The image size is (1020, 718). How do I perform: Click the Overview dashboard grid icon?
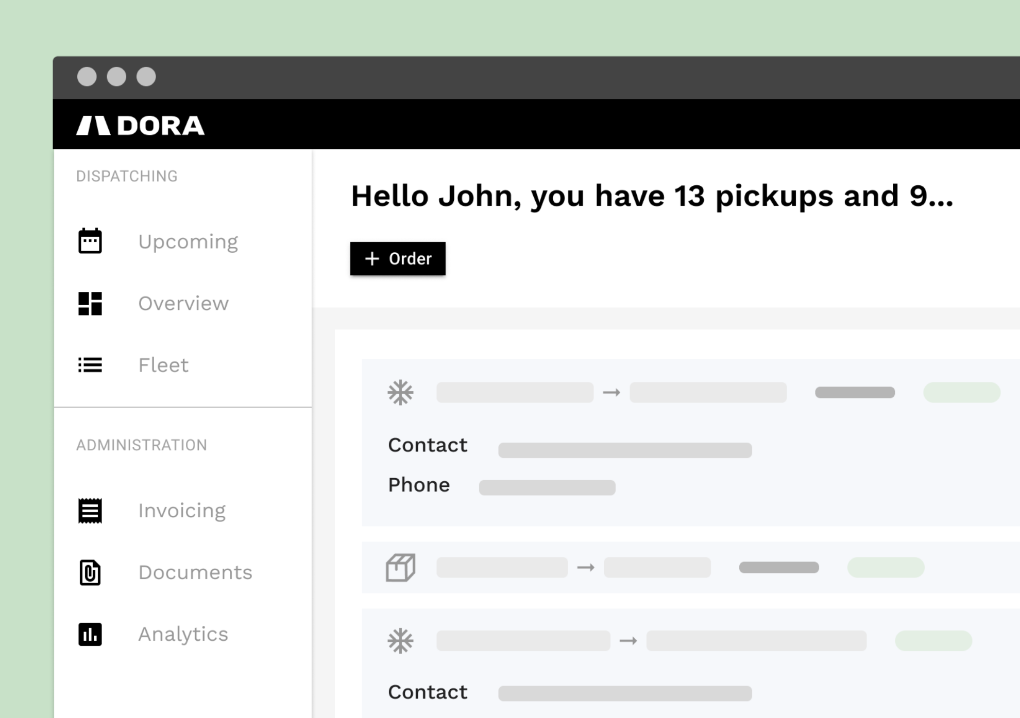click(x=90, y=303)
